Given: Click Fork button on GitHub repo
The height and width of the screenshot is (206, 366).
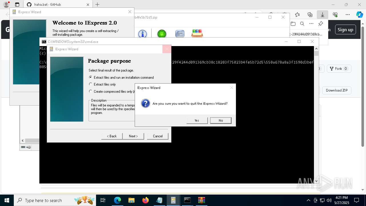Looking at the screenshot, I should (x=339, y=69).
